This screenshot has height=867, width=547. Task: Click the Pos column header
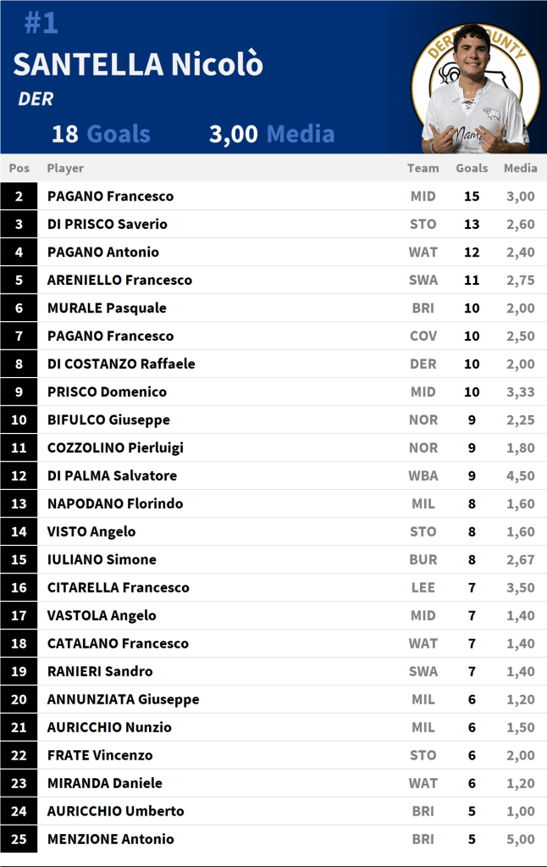coord(19,168)
